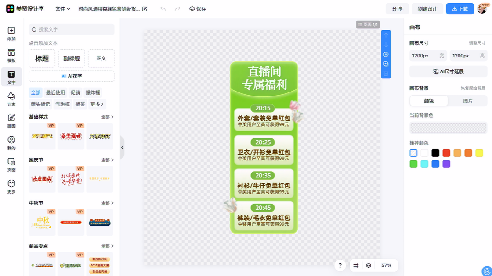492x276 pixels.
Task: Expand the 更多 text category filters
Action: point(97,104)
